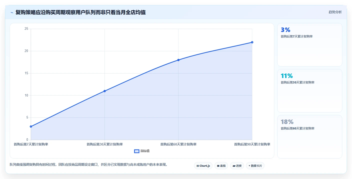Click the data point at 首购后第30天
This screenshot has height=179, width=352.
tap(104, 91)
